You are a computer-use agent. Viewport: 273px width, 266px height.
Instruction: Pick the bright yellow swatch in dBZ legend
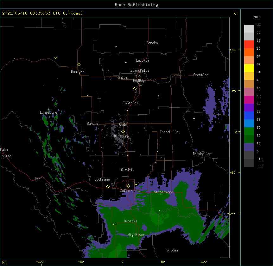[x=249, y=68]
